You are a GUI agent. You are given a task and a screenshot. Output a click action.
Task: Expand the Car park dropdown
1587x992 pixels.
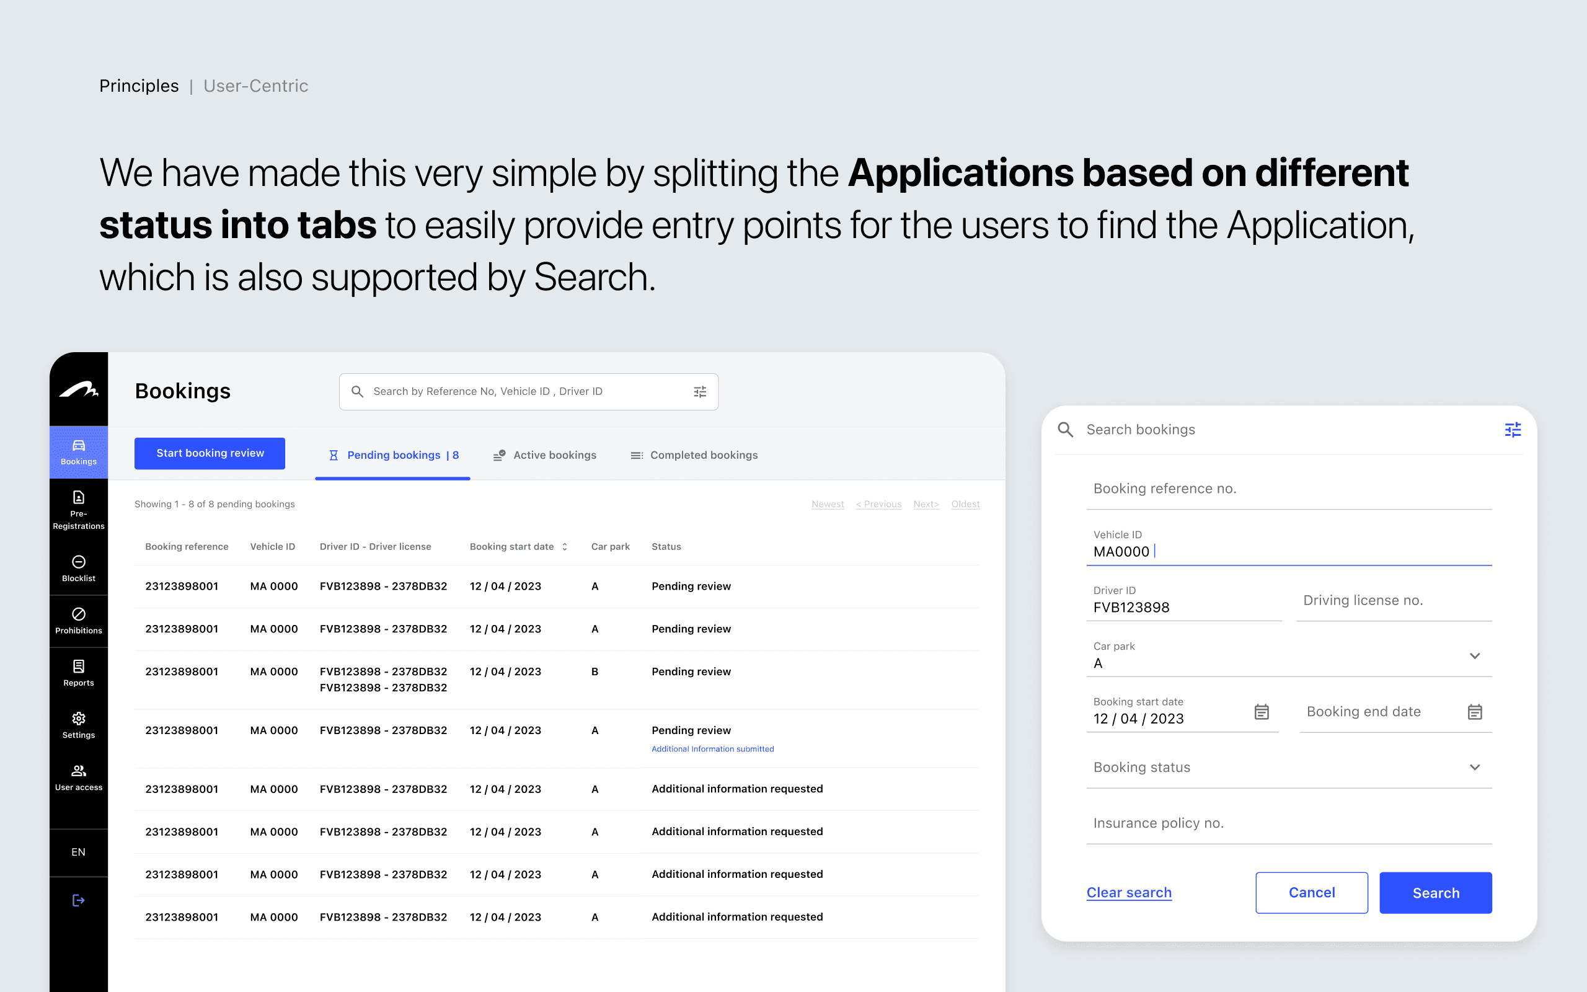[x=1474, y=656]
